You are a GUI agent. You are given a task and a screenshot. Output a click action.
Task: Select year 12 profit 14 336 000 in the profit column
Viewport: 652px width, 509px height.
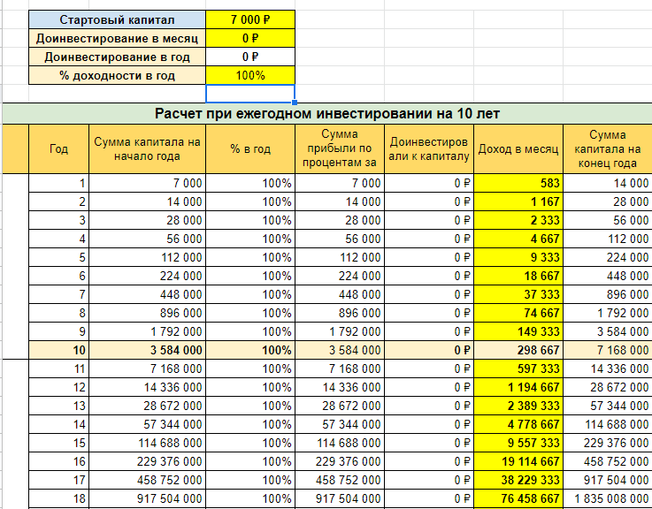[x=340, y=387]
